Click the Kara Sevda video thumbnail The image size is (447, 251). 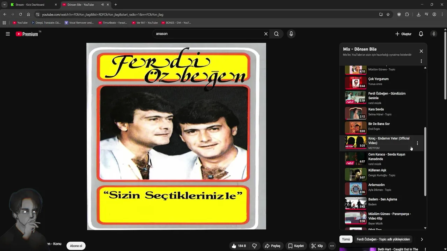click(356, 113)
